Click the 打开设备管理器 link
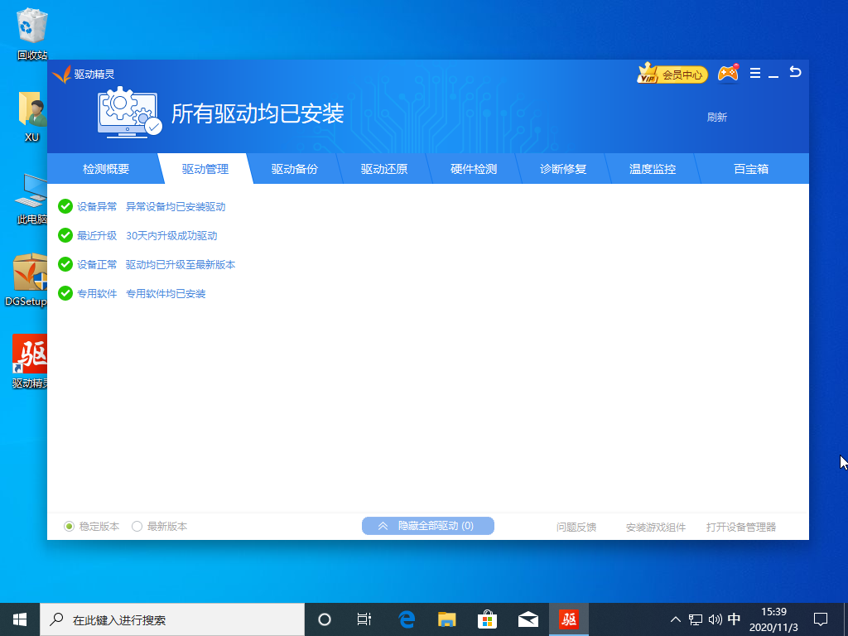This screenshot has width=848, height=636. 741,527
